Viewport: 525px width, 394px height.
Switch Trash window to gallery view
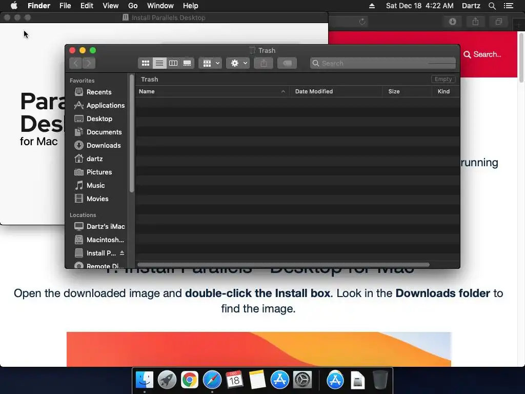pos(187,63)
